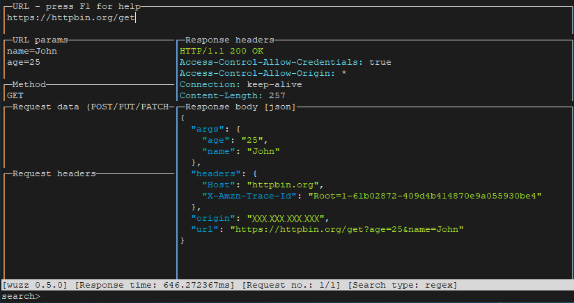Click the Response time status bar entry
This screenshot has width=574, height=303.
tap(156, 285)
